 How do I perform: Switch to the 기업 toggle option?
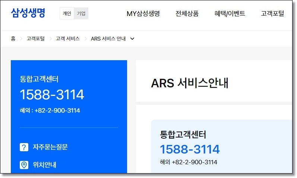(x=81, y=13)
